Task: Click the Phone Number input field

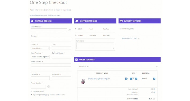Action: [38, 87]
